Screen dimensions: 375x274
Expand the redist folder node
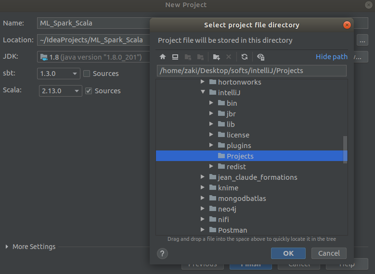click(211, 166)
